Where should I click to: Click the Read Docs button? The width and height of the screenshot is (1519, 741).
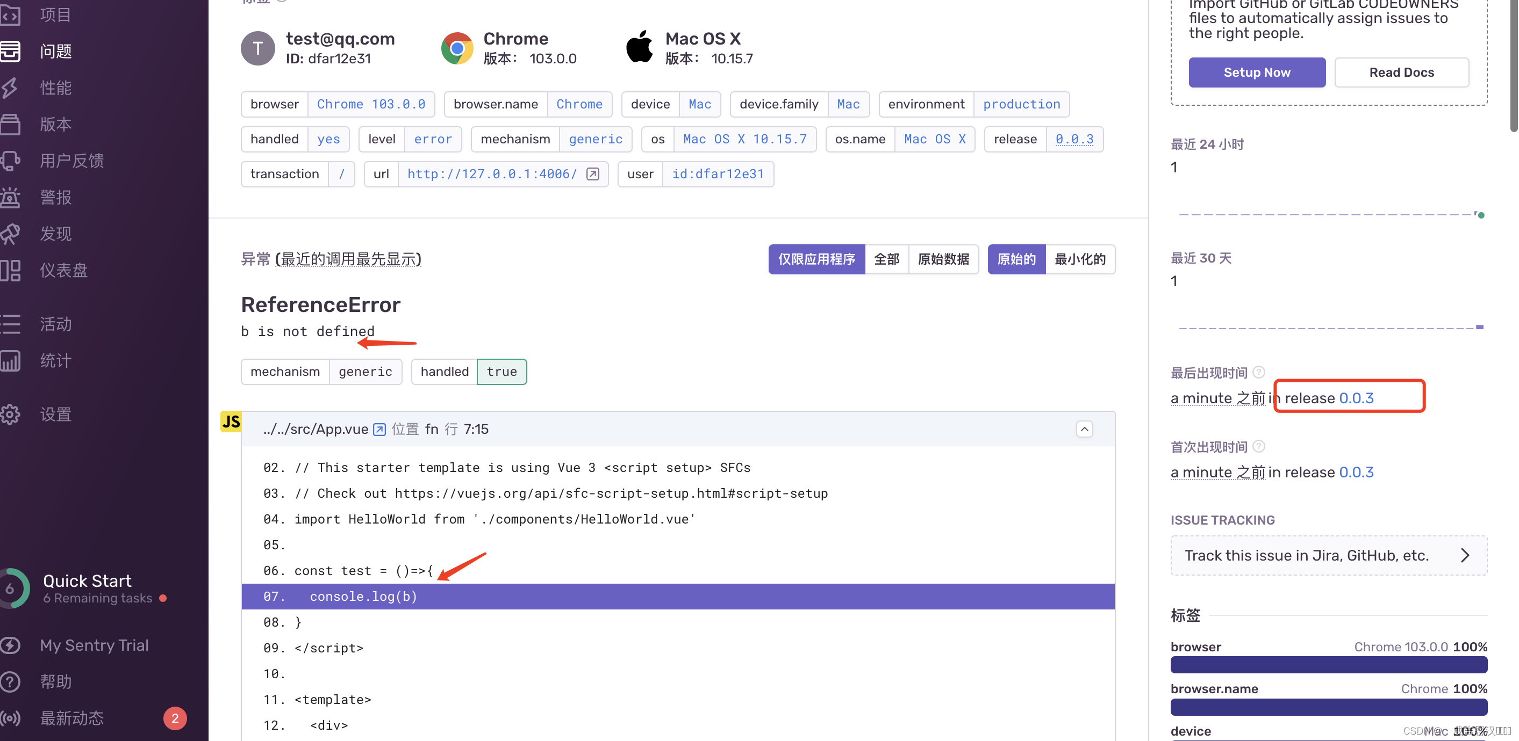point(1401,72)
